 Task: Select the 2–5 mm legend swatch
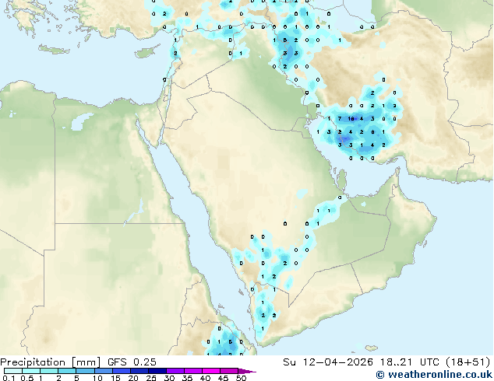click(67, 371)
